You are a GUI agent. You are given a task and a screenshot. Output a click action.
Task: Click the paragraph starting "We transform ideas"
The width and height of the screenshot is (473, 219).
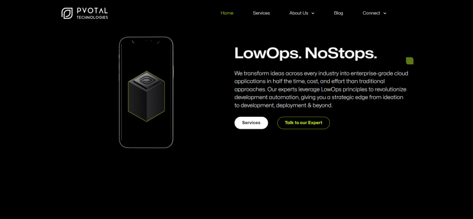(x=321, y=89)
